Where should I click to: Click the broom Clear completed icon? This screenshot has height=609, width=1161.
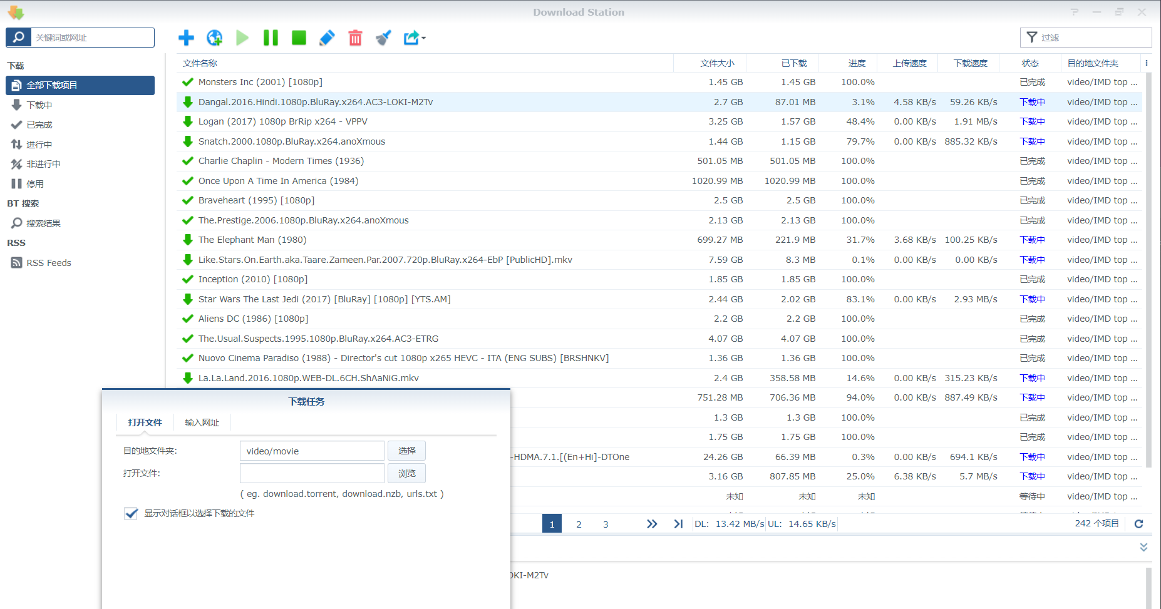pyautogui.click(x=383, y=38)
